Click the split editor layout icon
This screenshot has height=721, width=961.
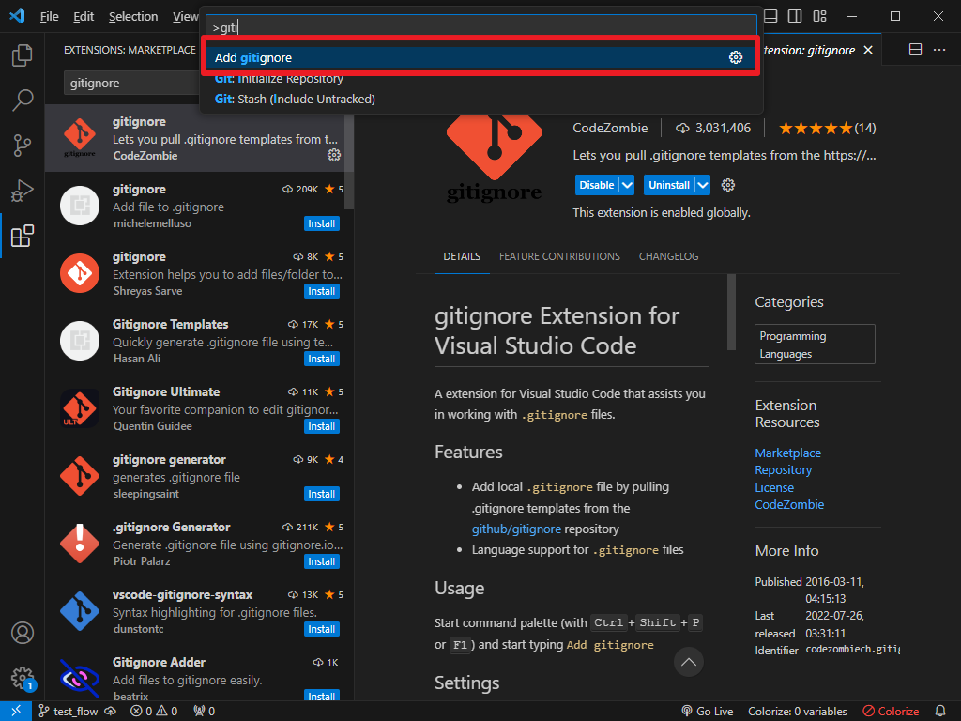coord(915,50)
